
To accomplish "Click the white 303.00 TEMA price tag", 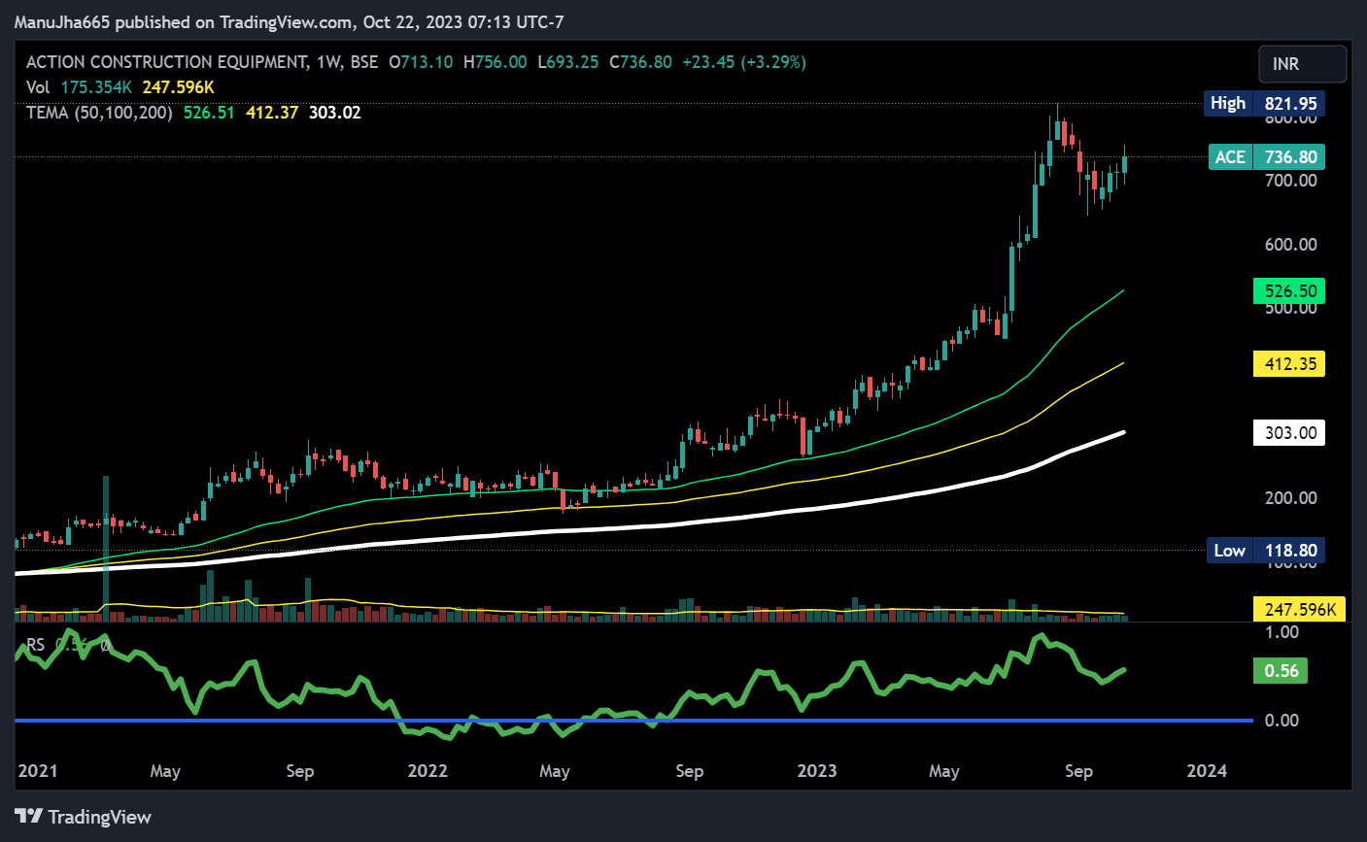I will coord(1289,433).
